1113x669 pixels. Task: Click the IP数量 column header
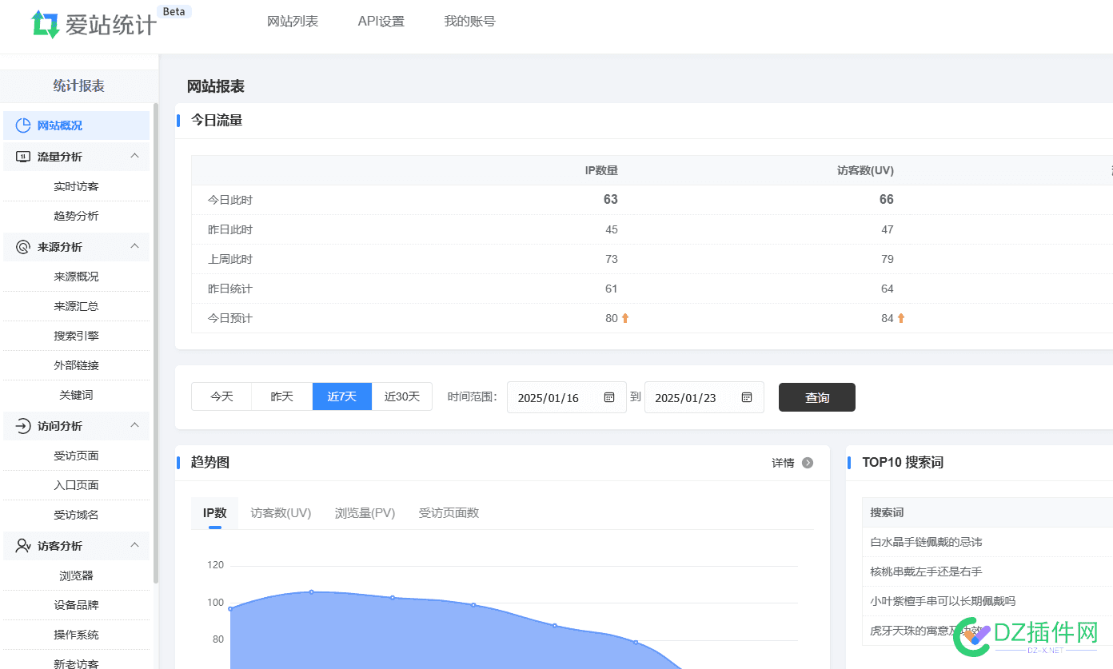(601, 170)
